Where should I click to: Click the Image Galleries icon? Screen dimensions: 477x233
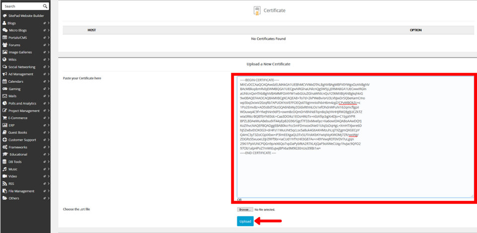(4, 52)
